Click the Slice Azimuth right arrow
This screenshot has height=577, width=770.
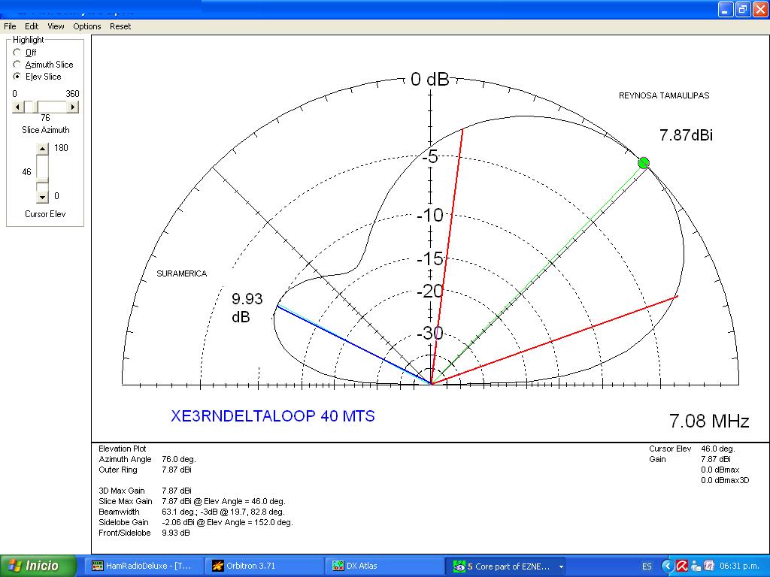73,107
